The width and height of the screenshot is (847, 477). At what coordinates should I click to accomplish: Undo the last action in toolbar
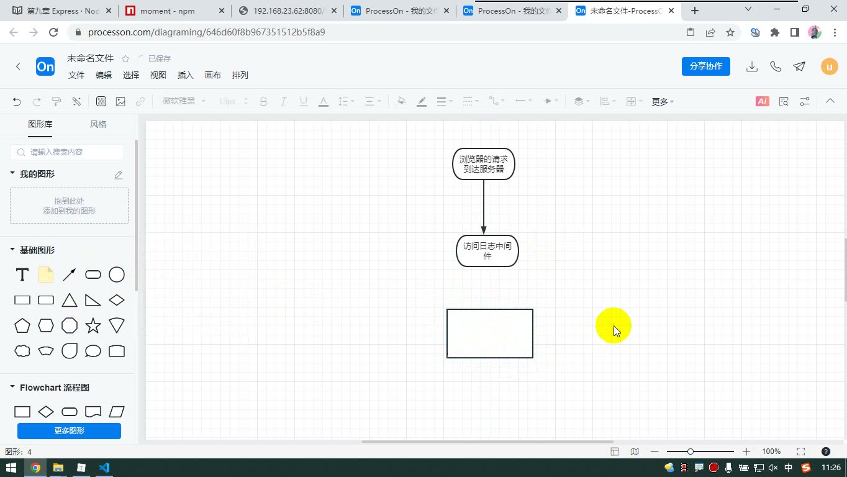(17, 101)
